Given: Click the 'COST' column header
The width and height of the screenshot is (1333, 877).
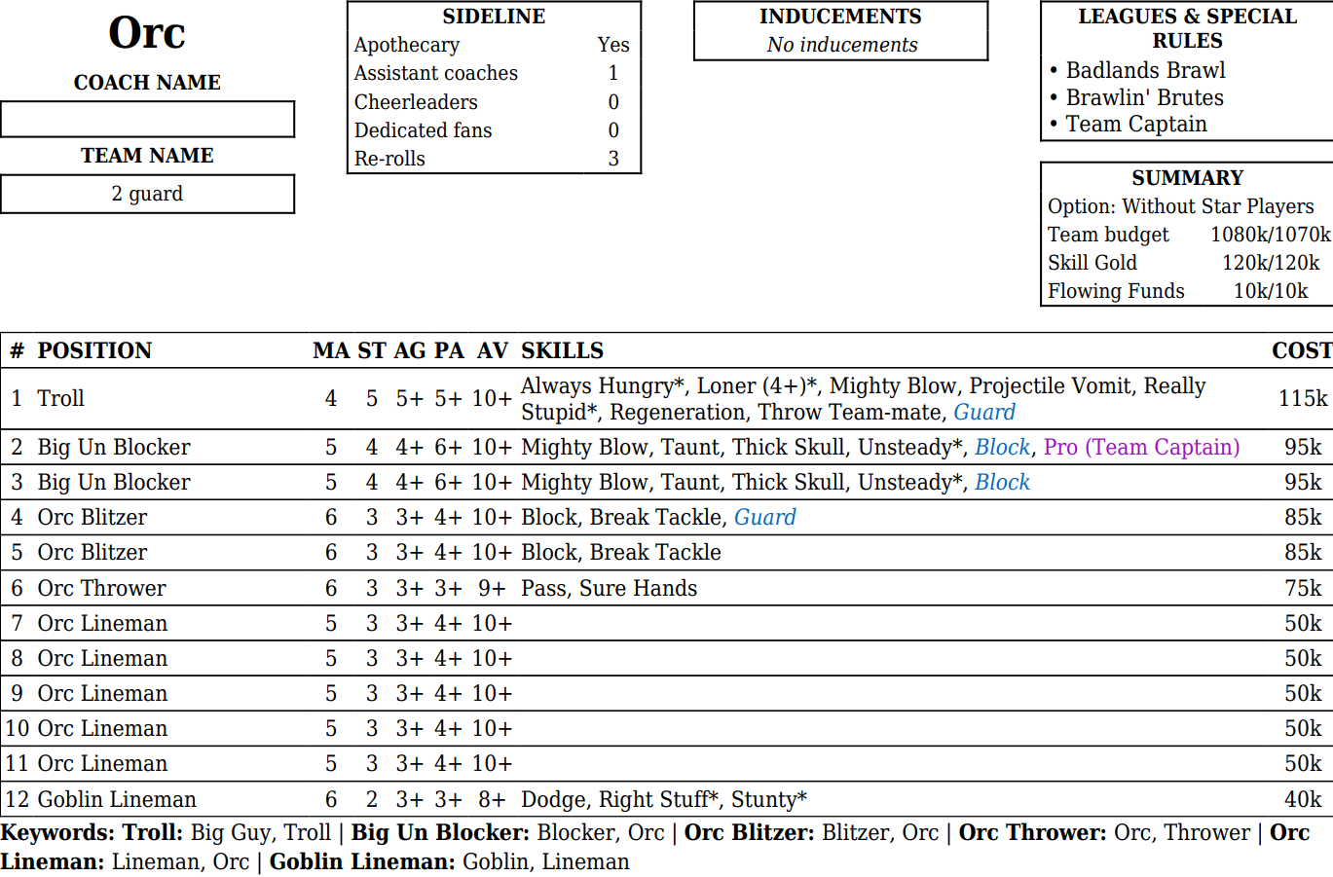Looking at the screenshot, I should pyautogui.click(x=1302, y=350).
